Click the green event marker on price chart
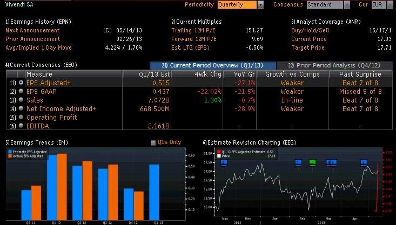This screenshot has width=396, height=225. point(313,162)
